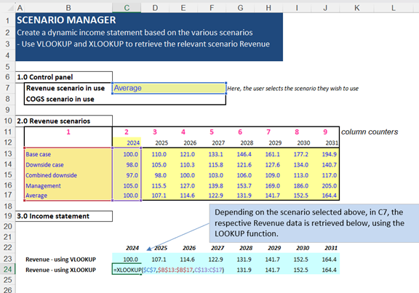The height and width of the screenshot is (293, 419).
Task: Click Average row 2025 value 107.1 in row 17
Action: (x=159, y=196)
